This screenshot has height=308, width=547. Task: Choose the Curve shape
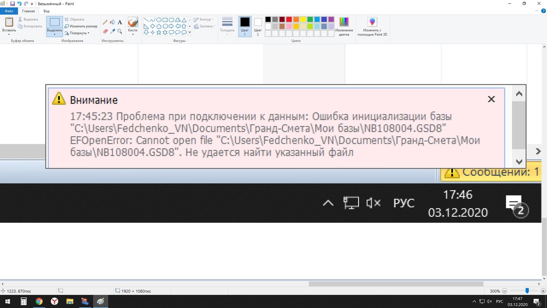tap(152, 20)
